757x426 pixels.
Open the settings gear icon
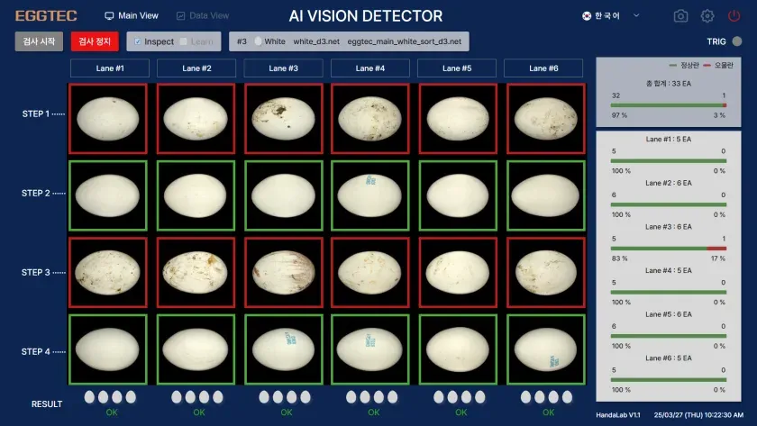point(707,16)
